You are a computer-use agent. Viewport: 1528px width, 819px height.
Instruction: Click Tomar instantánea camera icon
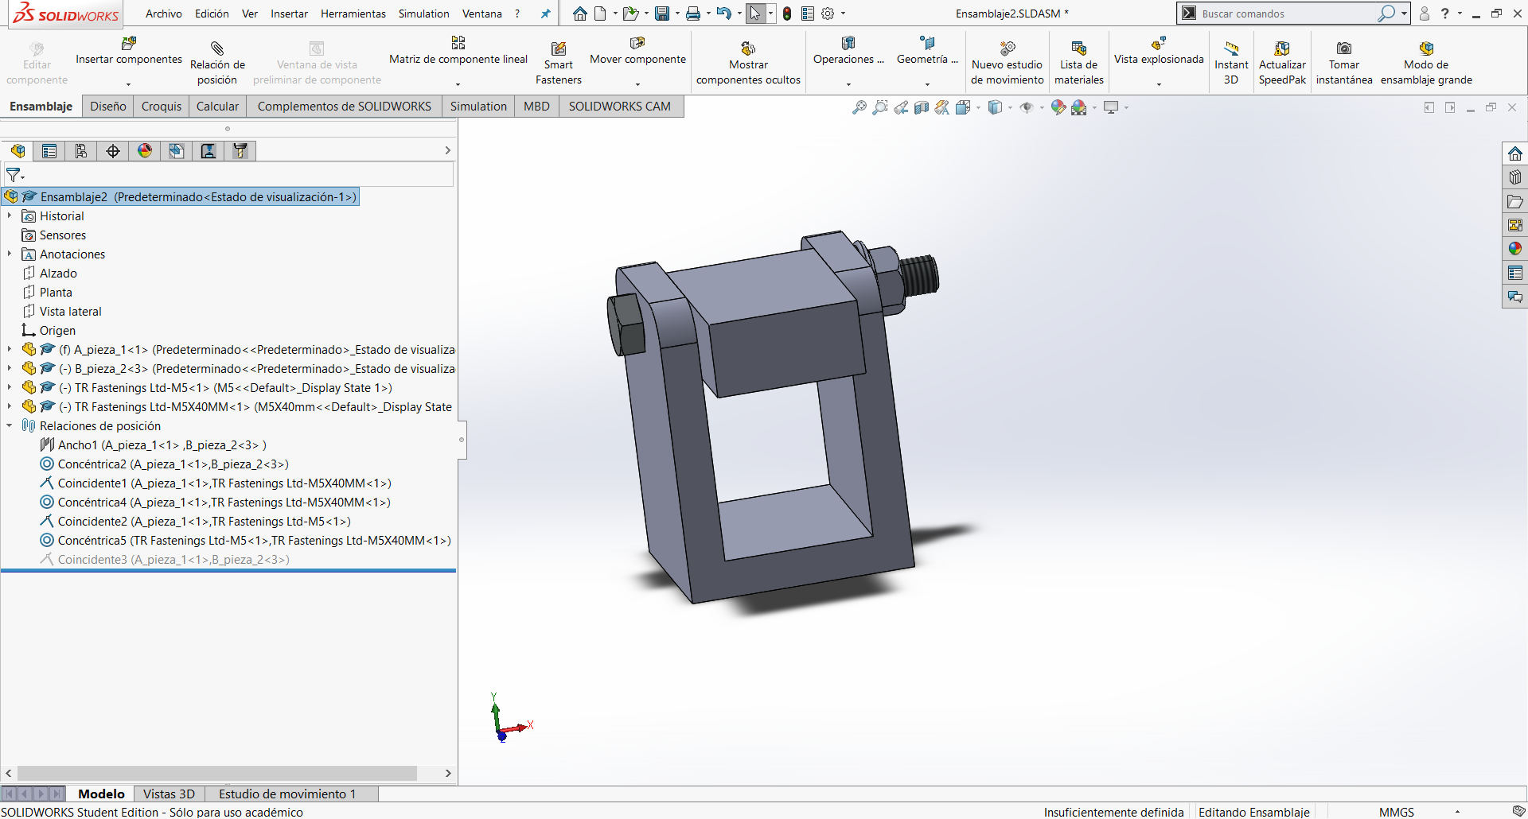(1343, 49)
